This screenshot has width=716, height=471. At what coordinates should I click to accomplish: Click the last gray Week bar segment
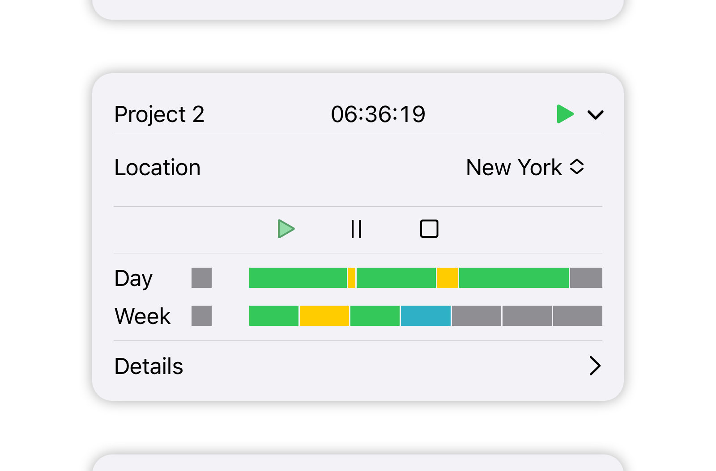[578, 316]
